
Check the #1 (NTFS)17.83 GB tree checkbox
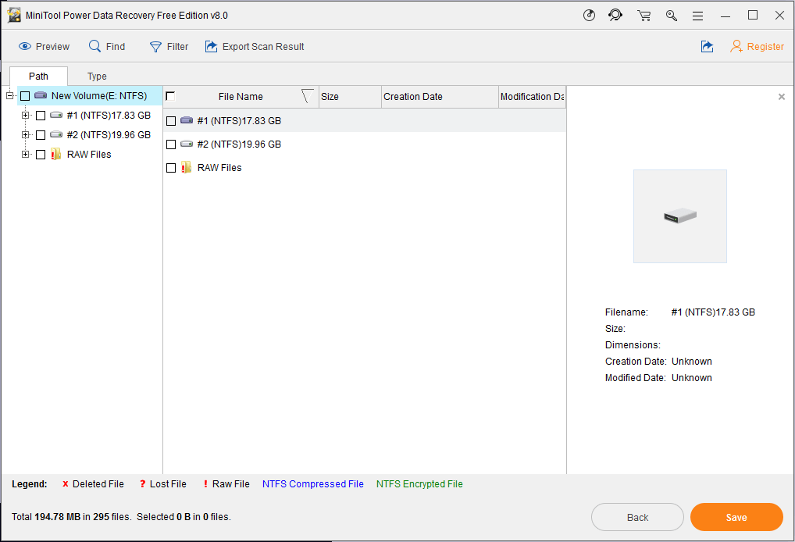pos(41,116)
